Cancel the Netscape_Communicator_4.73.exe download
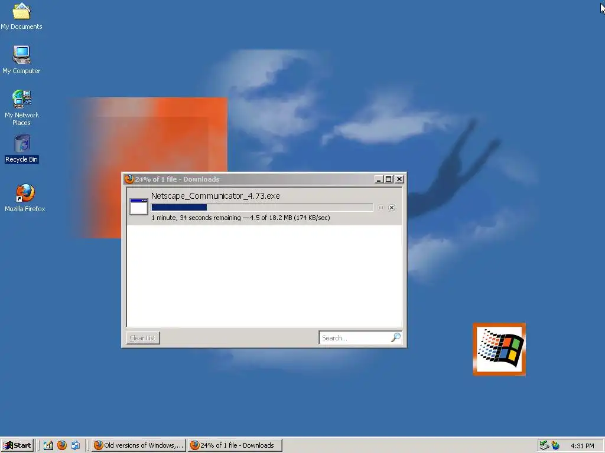Image resolution: width=605 pixels, height=453 pixels. click(x=392, y=208)
